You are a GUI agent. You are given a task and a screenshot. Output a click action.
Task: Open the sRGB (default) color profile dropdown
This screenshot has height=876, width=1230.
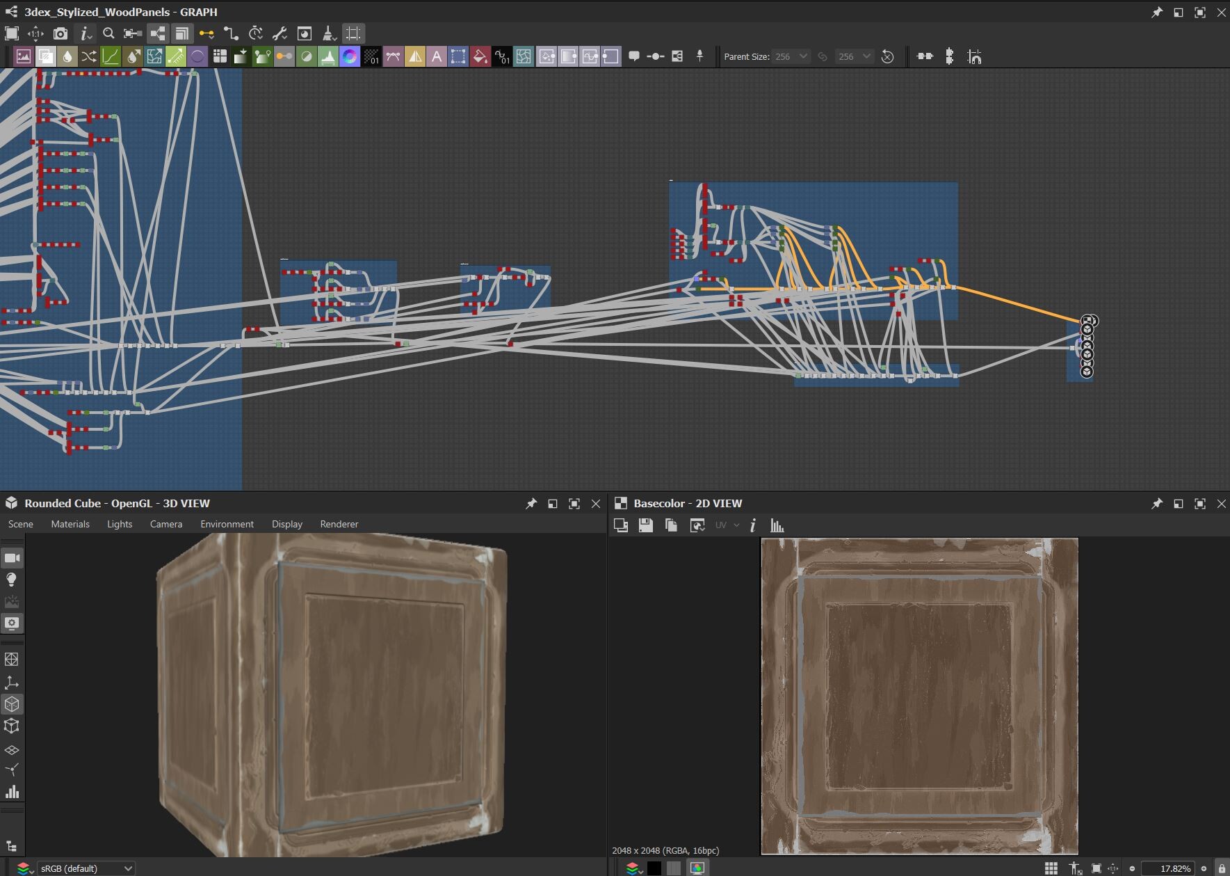[x=86, y=868]
